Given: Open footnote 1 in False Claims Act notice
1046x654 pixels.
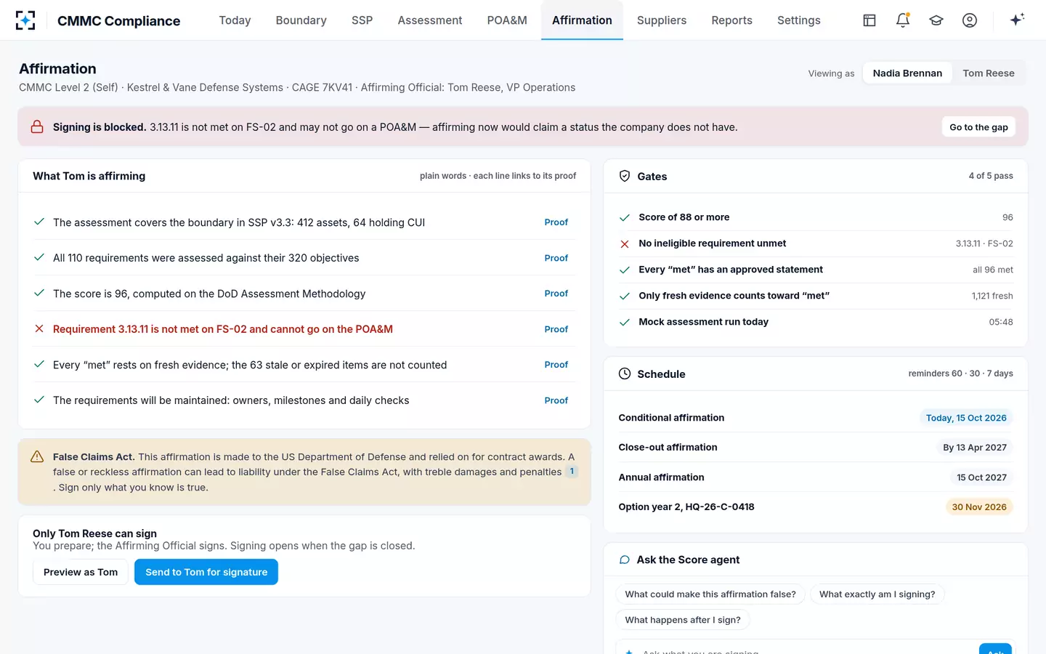Looking at the screenshot, I should (572, 472).
